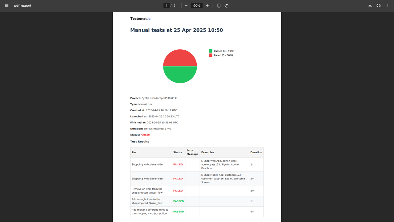Zoom out of the document

186,6
